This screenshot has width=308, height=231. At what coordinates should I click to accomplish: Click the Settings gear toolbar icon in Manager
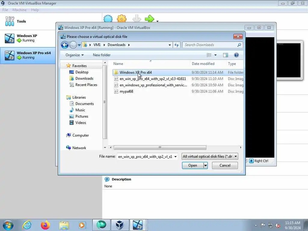(122, 18)
